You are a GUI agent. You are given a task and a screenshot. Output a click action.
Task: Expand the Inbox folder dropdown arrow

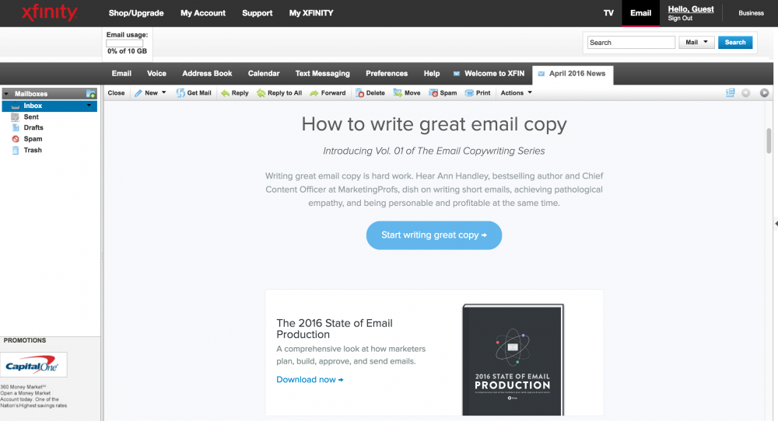(89, 106)
